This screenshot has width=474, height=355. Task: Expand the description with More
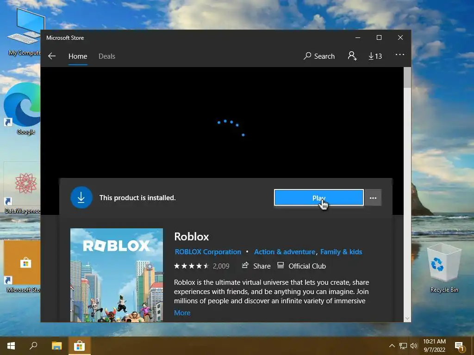[182, 313]
